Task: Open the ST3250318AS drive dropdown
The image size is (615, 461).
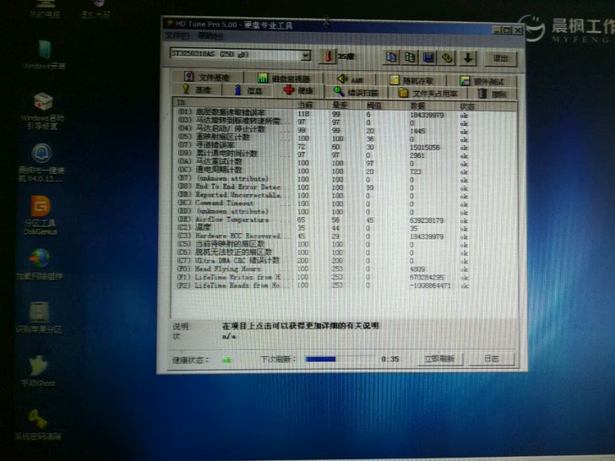Action: (306, 55)
